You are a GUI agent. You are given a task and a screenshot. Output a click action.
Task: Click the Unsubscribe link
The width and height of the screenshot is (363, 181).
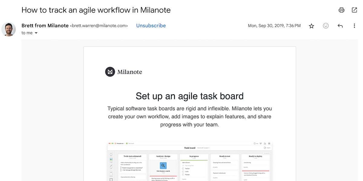tap(151, 26)
